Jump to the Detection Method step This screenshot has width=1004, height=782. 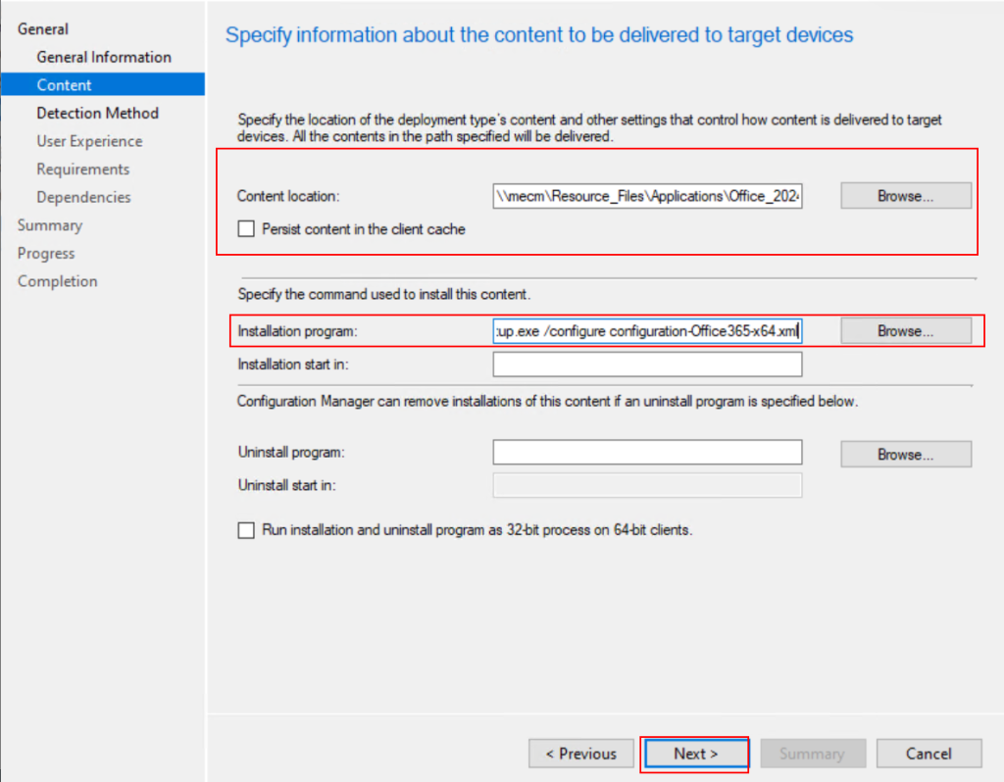pos(97,113)
